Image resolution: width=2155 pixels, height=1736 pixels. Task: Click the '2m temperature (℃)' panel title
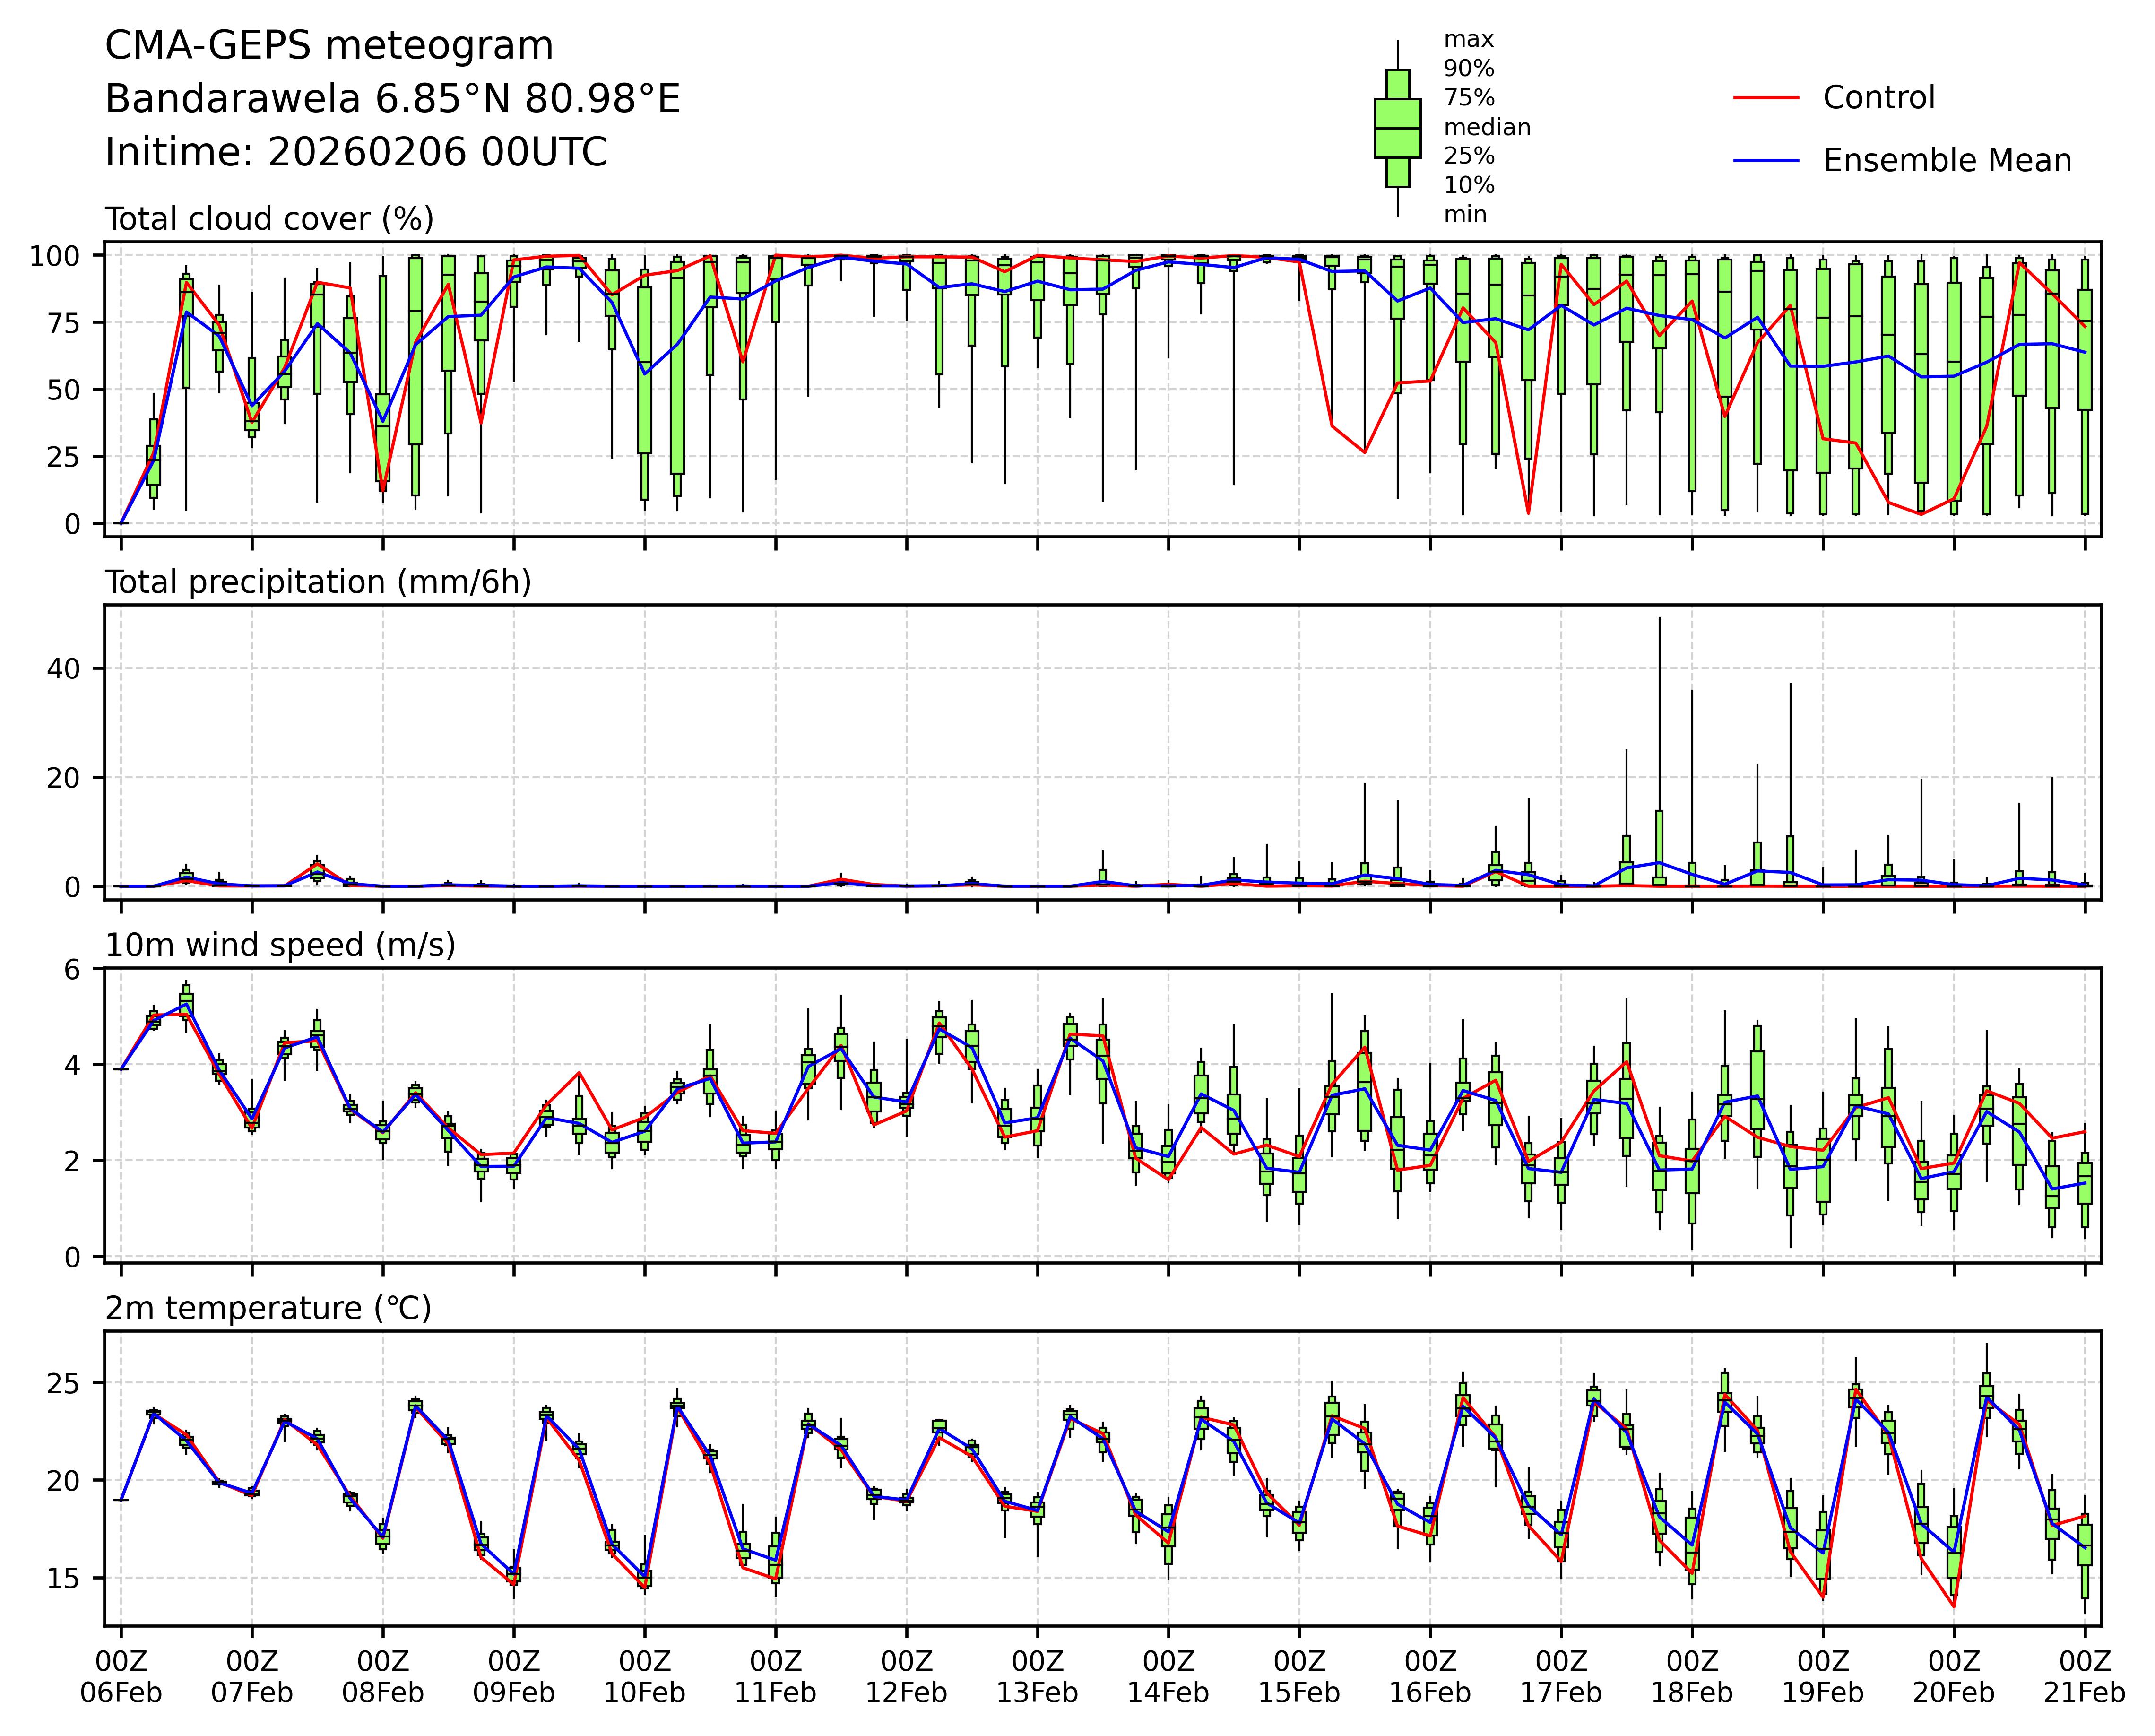[268, 1308]
